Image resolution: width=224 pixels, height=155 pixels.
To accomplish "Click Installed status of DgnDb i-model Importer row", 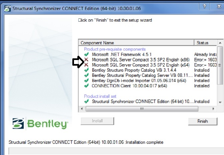I will [202, 81].
